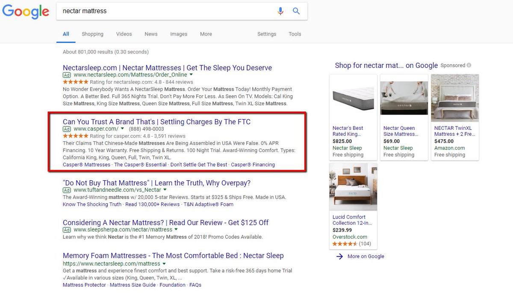This screenshot has height=293, width=513.
Task: Expand dropdown arrow beside sleepsherpa.com/nectar/mattress
Action: (176, 229)
